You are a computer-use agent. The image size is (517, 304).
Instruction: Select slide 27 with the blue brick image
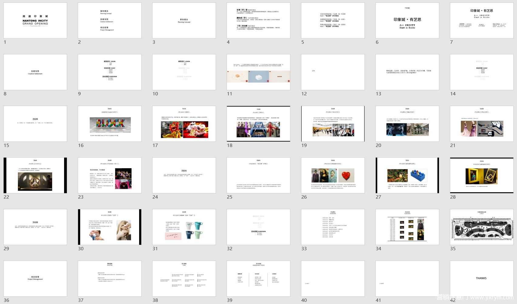(x=407, y=176)
